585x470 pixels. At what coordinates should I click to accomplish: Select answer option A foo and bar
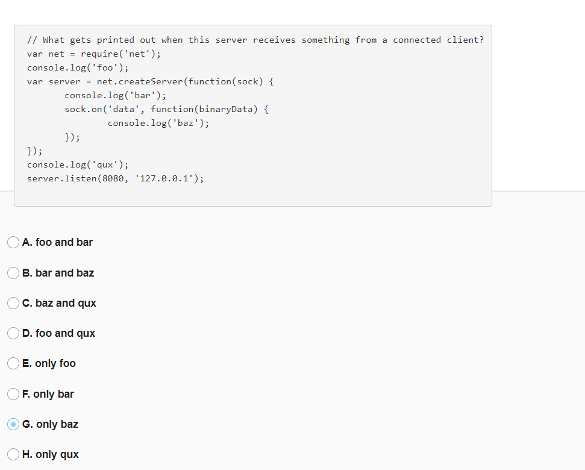coord(13,242)
